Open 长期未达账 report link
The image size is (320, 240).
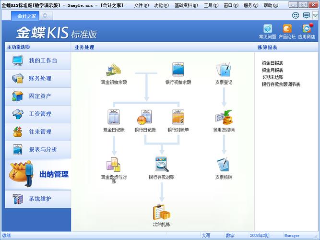click(x=273, y=77)
